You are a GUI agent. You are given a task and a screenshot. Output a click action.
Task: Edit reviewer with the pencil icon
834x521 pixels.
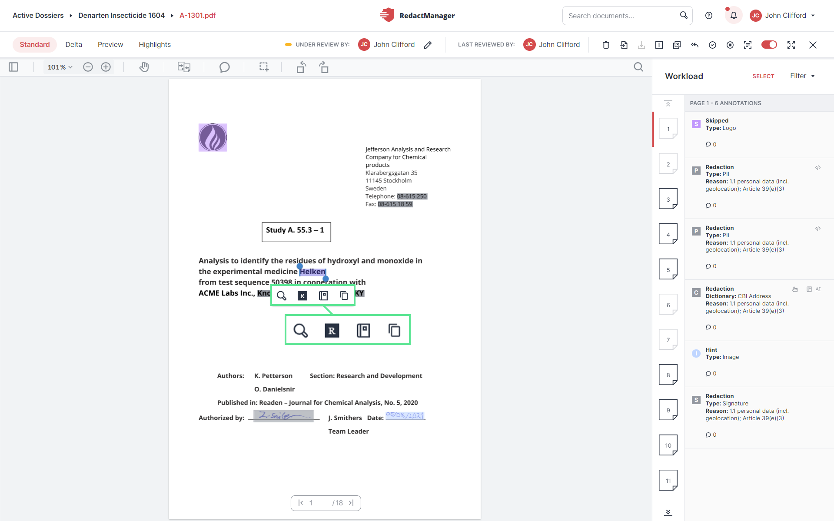pos(428,45)
